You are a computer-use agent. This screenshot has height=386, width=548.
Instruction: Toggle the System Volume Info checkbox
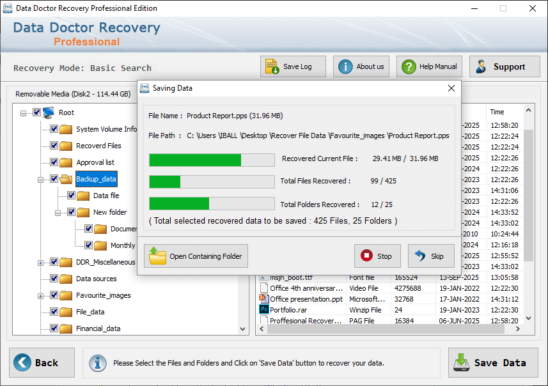pos(54,129)
